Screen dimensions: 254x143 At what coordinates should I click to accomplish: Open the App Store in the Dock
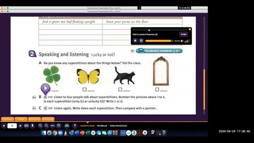pos(110,133)
